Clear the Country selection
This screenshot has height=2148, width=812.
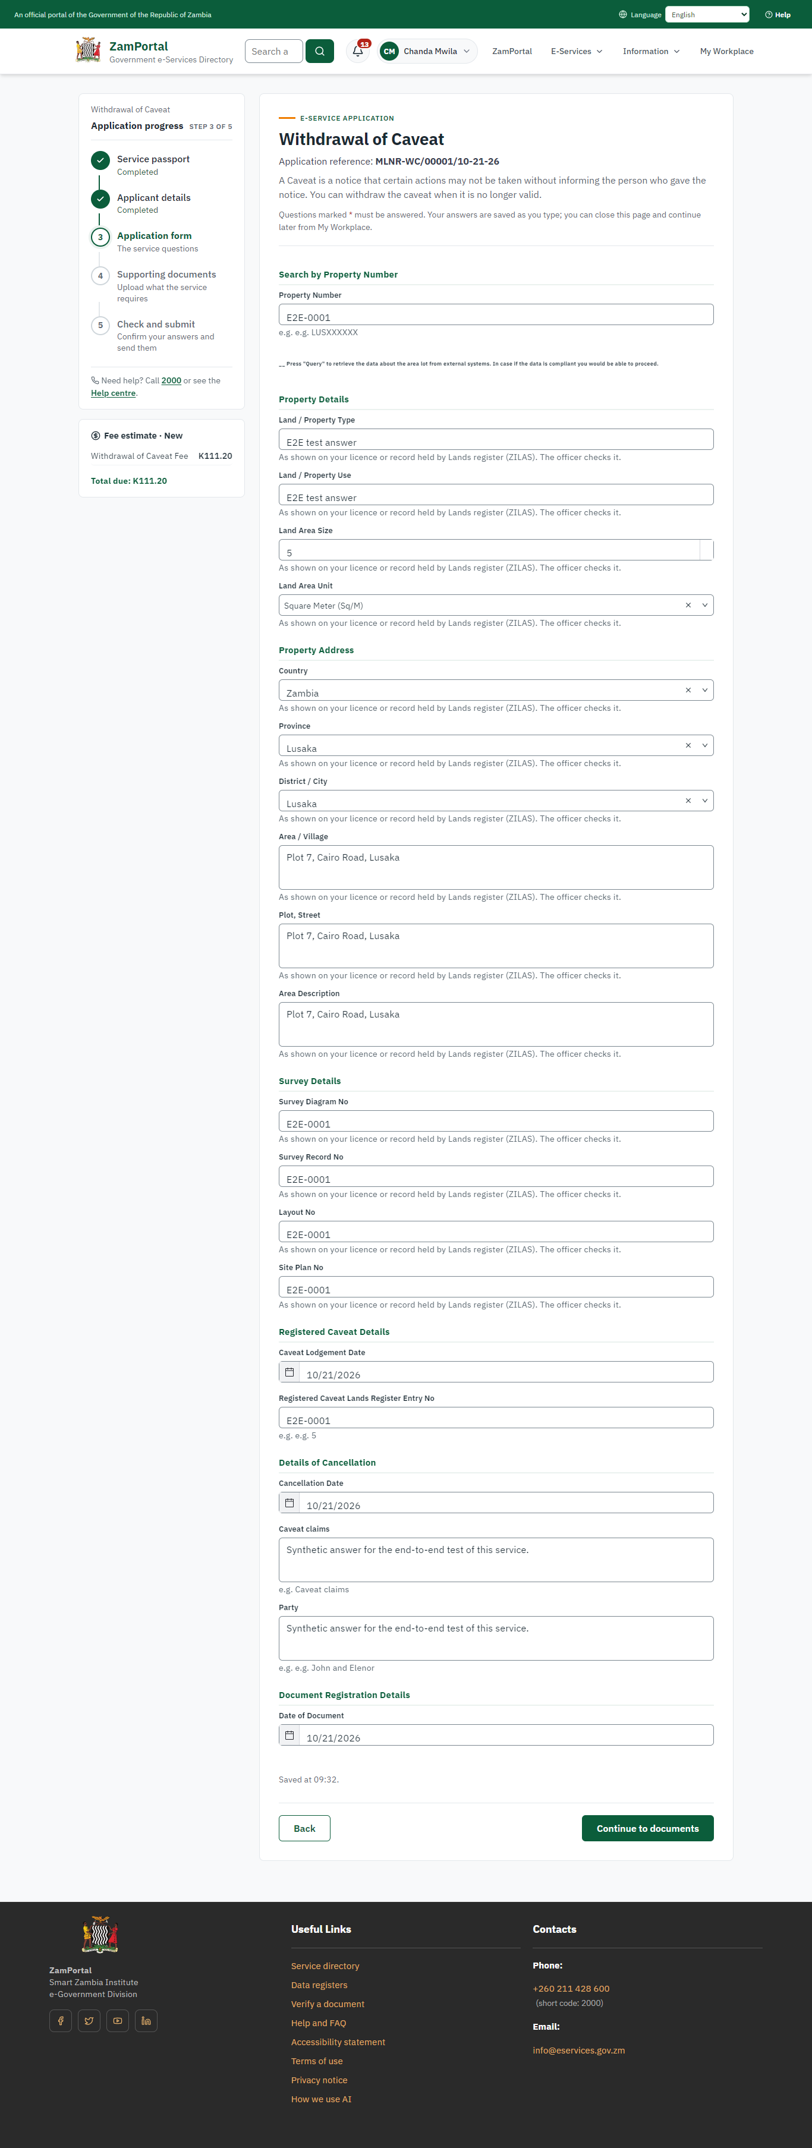tap(688, 691)
